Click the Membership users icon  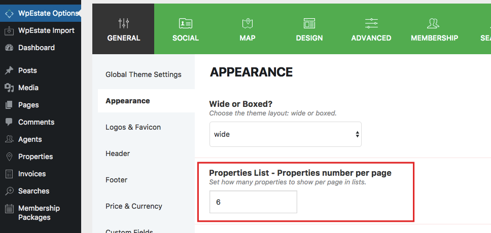tap(433, 23)
